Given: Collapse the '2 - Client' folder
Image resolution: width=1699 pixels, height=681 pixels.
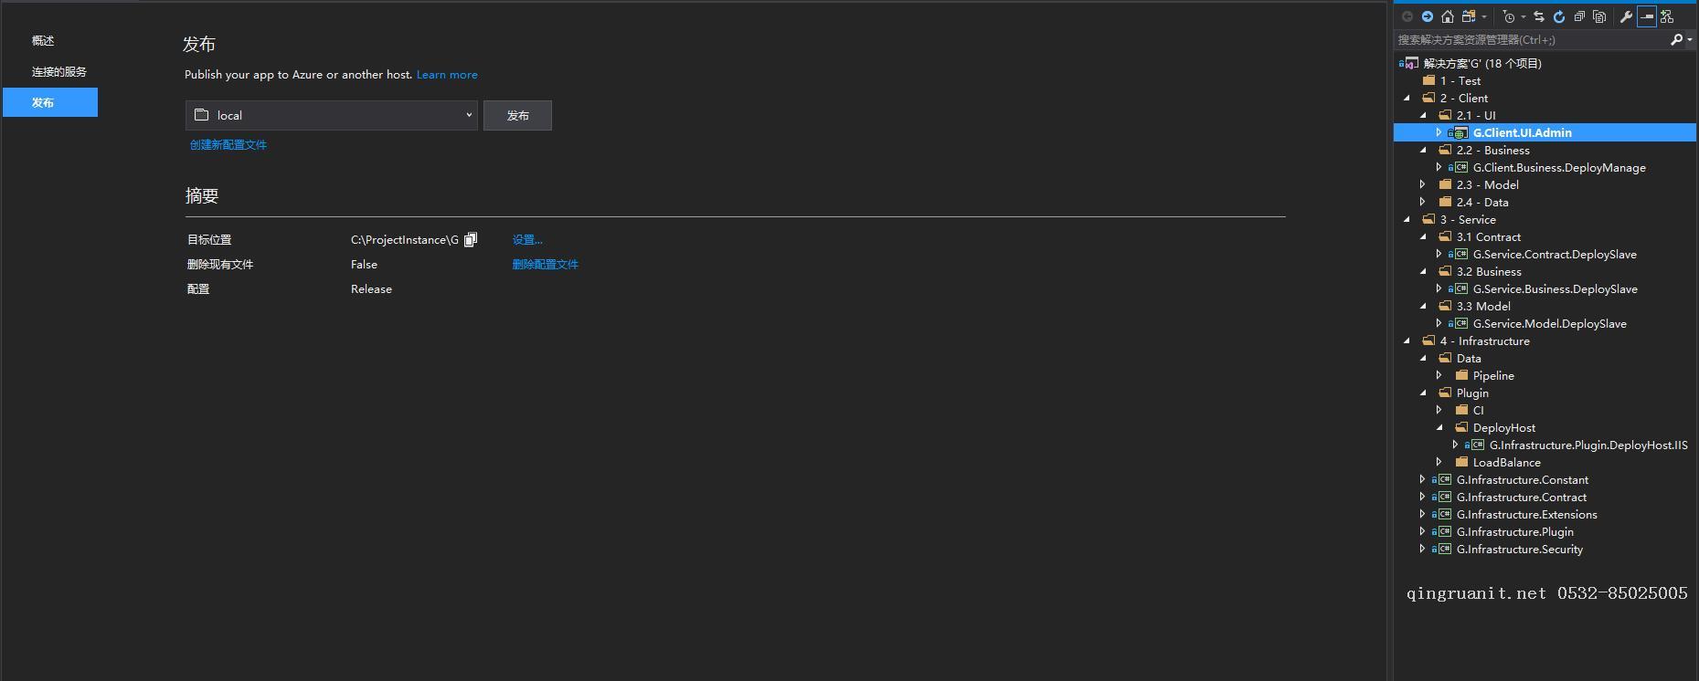Looking at the screenshot, I should click(1407, 98).
